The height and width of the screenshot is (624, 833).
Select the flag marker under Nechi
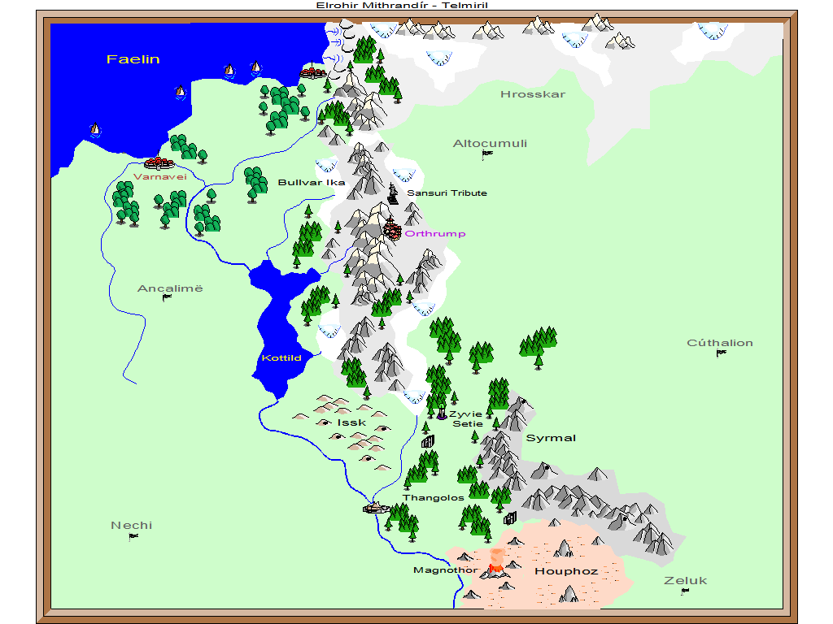(x=133, y=536)
